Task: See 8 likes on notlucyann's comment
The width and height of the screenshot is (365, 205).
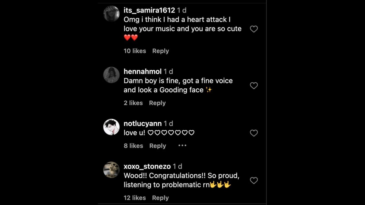Action: tap(133, 146)
